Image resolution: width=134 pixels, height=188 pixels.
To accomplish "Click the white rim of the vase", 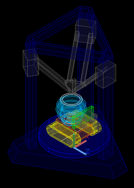I will click(x=71, y=100).
